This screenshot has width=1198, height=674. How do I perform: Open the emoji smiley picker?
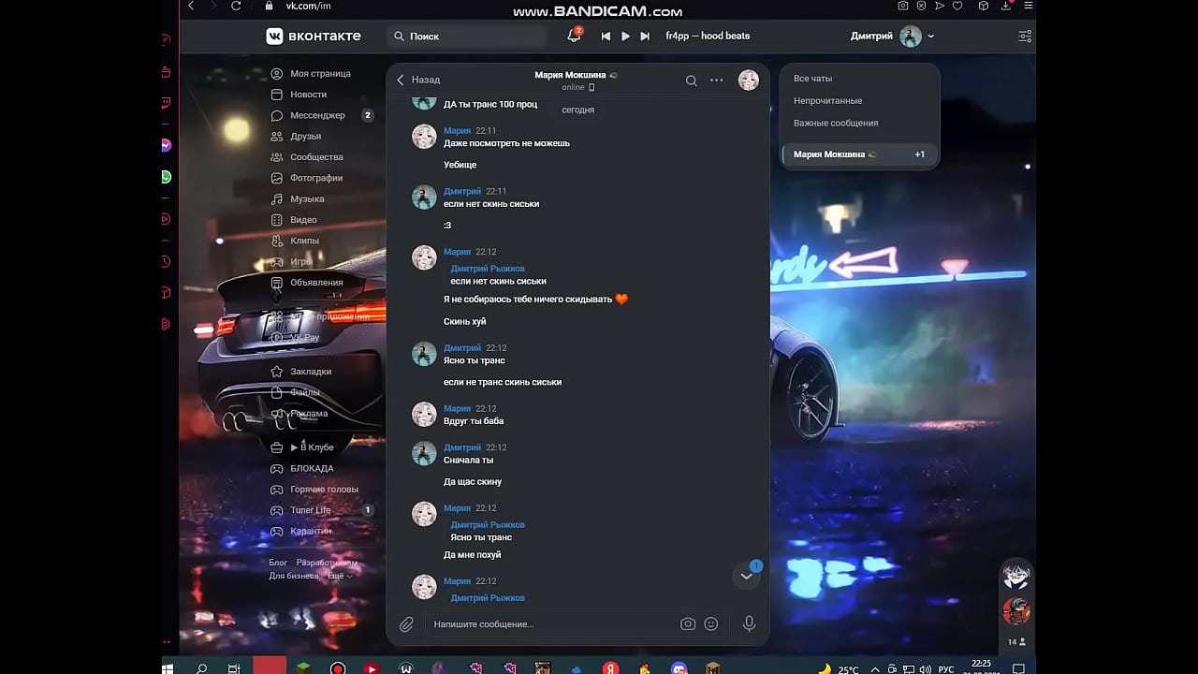[711, 624]
